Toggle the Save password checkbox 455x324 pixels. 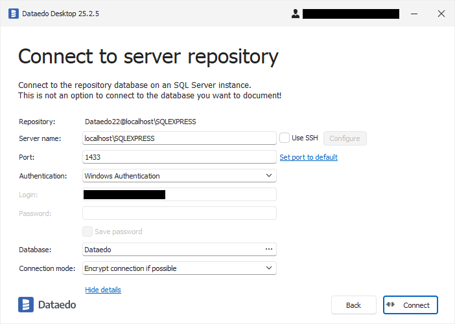pyautogui.click(x=87, y=232)
